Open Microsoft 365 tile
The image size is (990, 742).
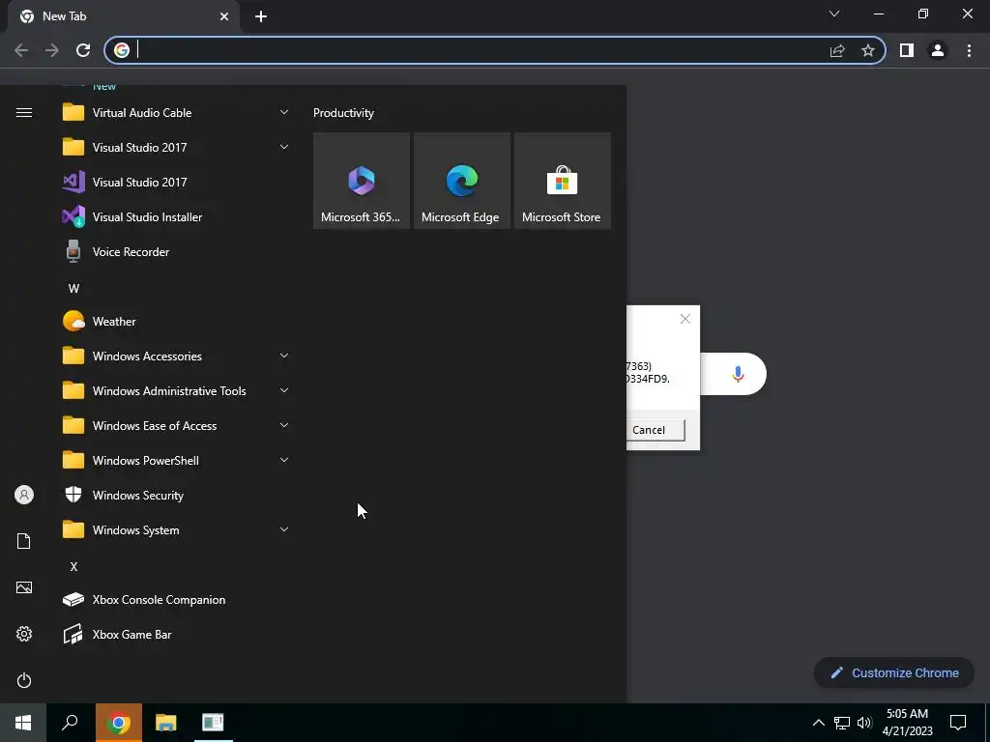(x=362, y=181)
